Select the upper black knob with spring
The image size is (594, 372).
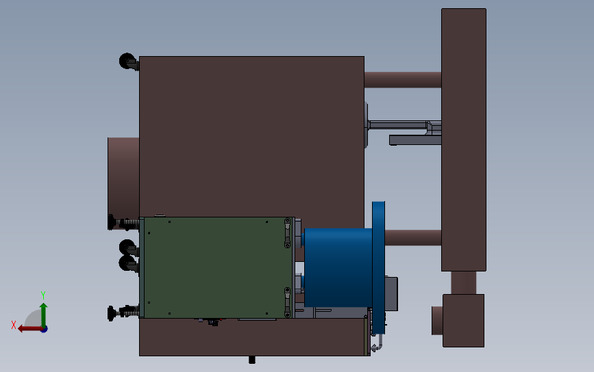[x=122, y=222]
